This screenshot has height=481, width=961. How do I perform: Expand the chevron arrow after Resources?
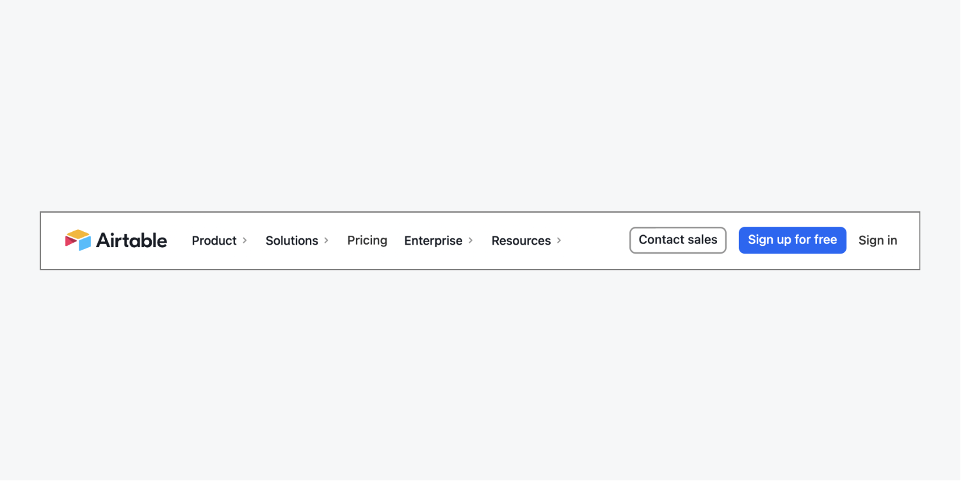click(x=559, y=240)
